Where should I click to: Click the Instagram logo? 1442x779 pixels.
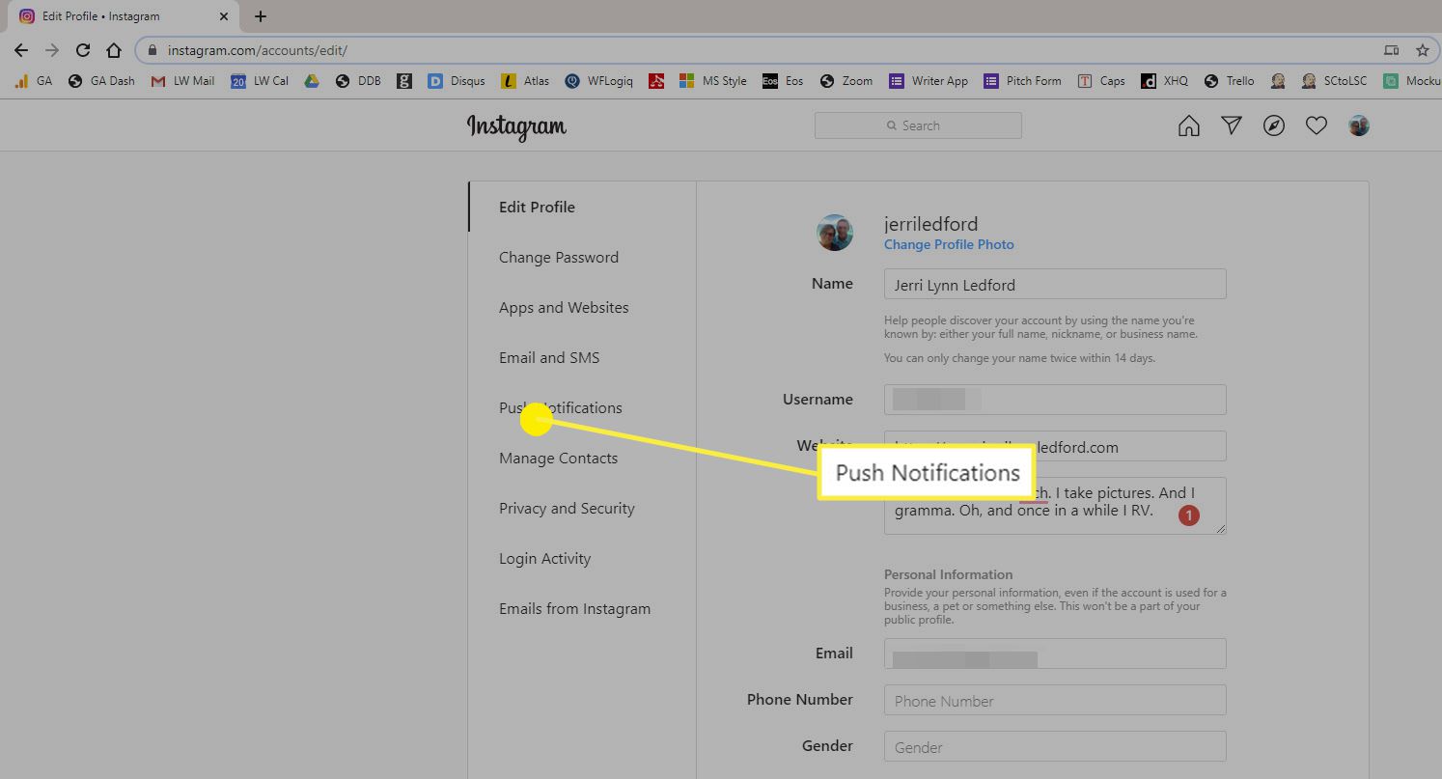516,126
